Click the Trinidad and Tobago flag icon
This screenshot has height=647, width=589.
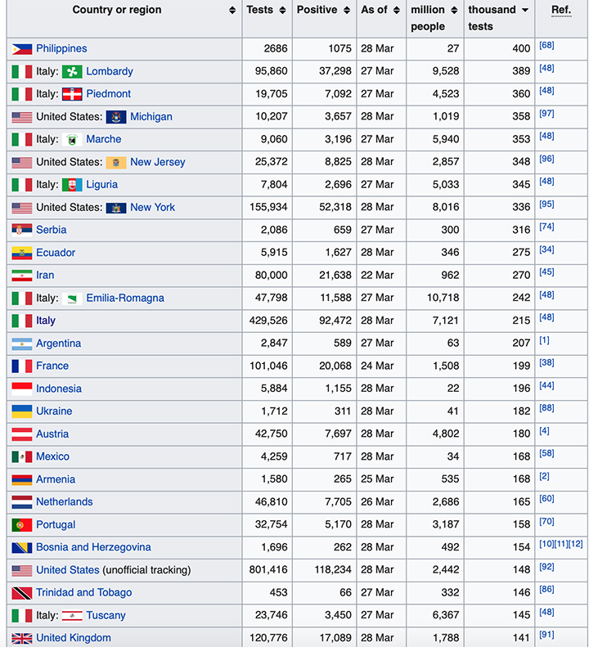tap(22, 593)
